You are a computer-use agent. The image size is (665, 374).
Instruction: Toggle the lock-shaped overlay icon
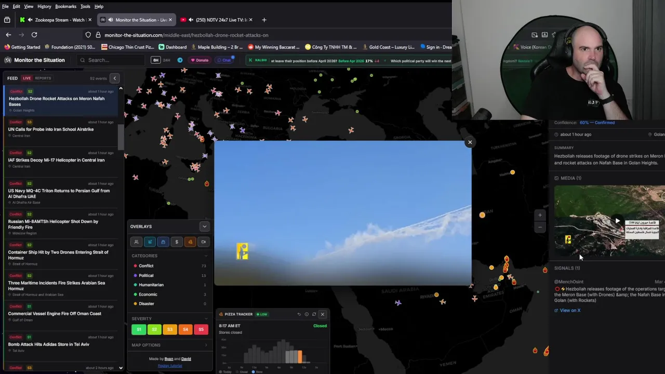click(163, 242)
